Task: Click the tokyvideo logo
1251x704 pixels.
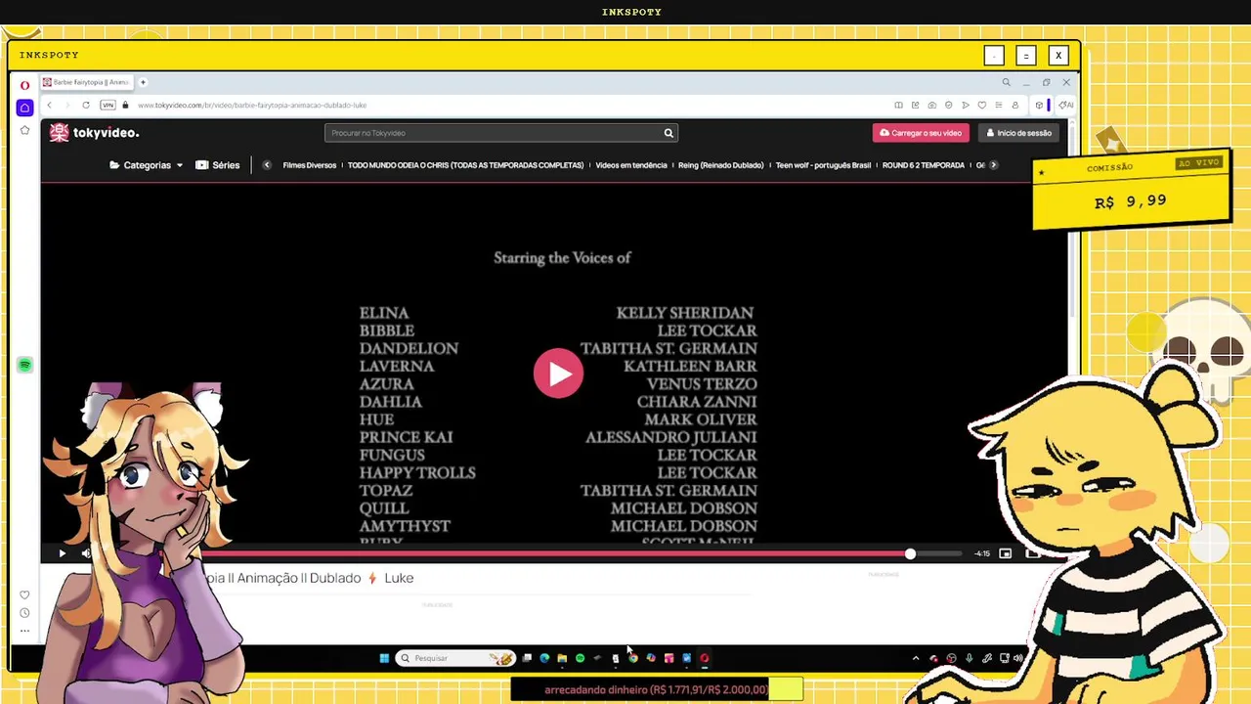Action: [x=94, y=133]
